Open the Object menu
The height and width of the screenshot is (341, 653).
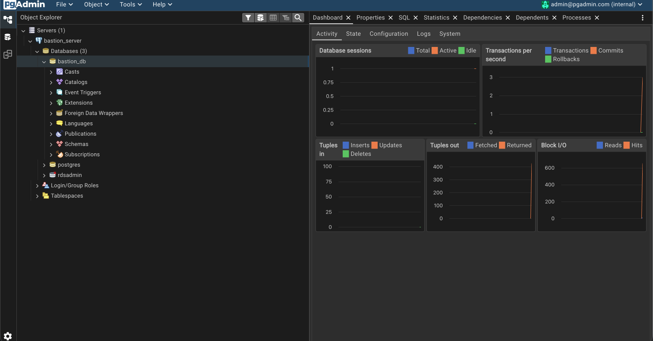[96, 4]
